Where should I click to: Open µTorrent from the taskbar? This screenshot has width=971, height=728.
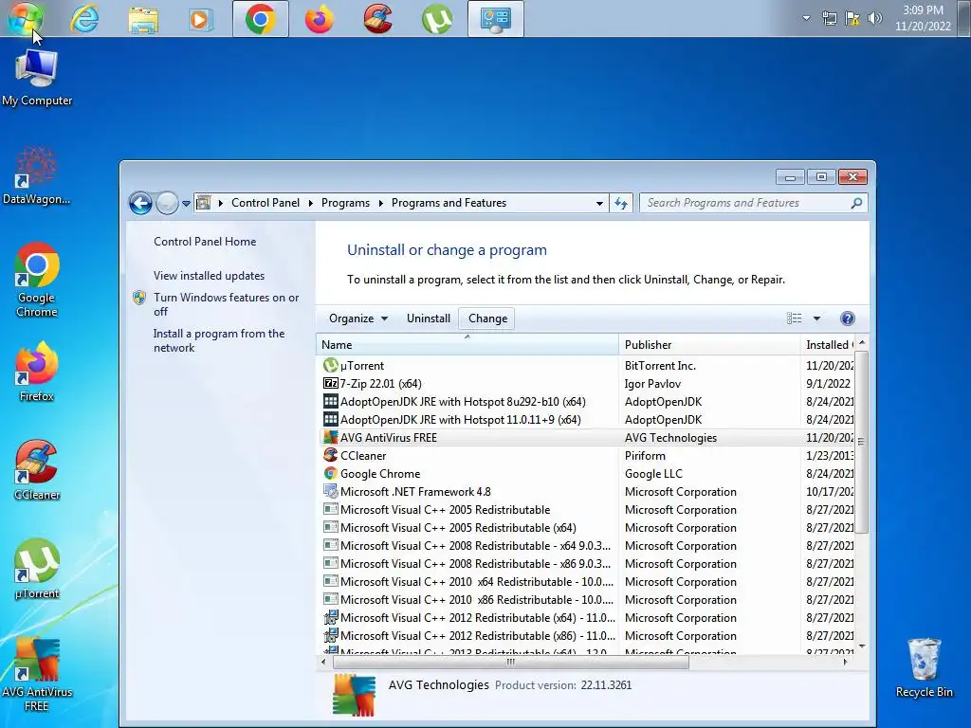coord(436,19)
